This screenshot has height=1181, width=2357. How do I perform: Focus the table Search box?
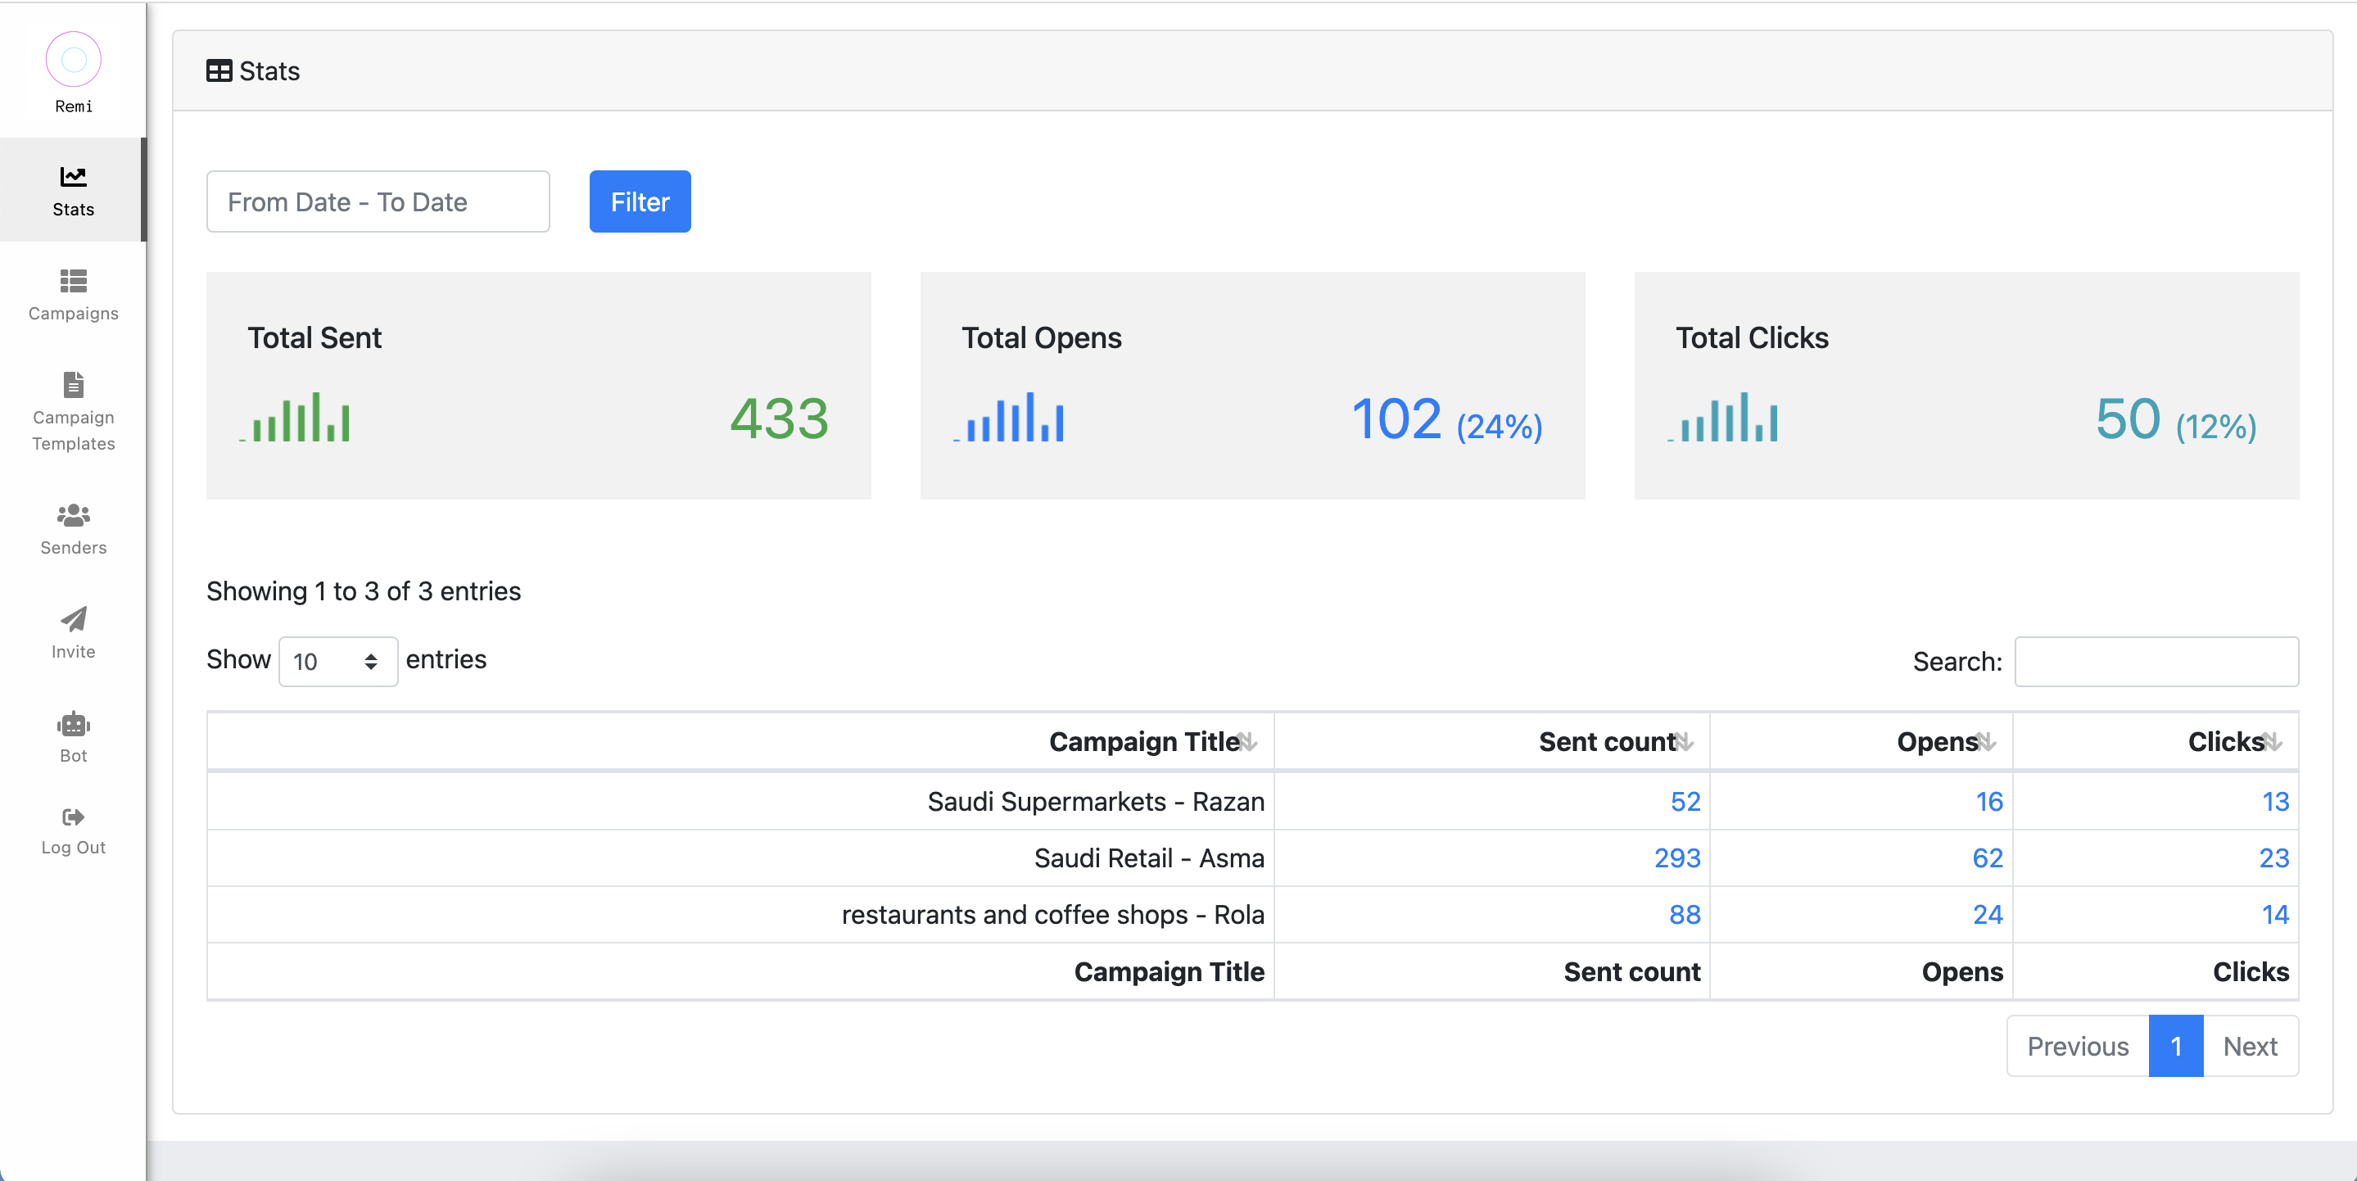click(2156, 662)
